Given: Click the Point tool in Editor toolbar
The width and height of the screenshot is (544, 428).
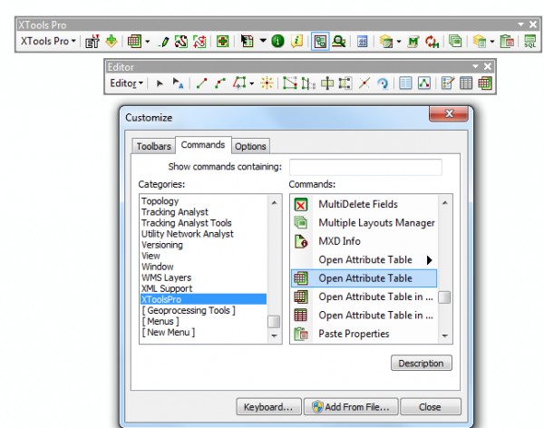Looking at the screenshot, I should [x=267, y=83].
